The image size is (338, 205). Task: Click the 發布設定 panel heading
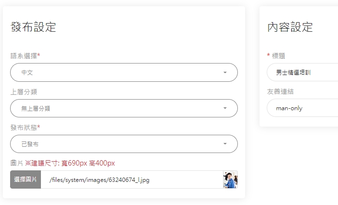click(33, 27)
